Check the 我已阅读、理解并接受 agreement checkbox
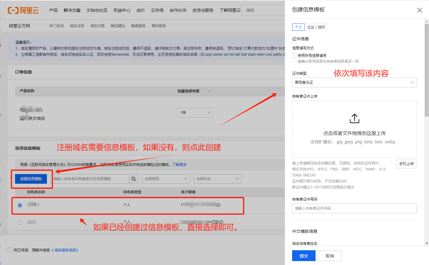 tap(10, 250)
